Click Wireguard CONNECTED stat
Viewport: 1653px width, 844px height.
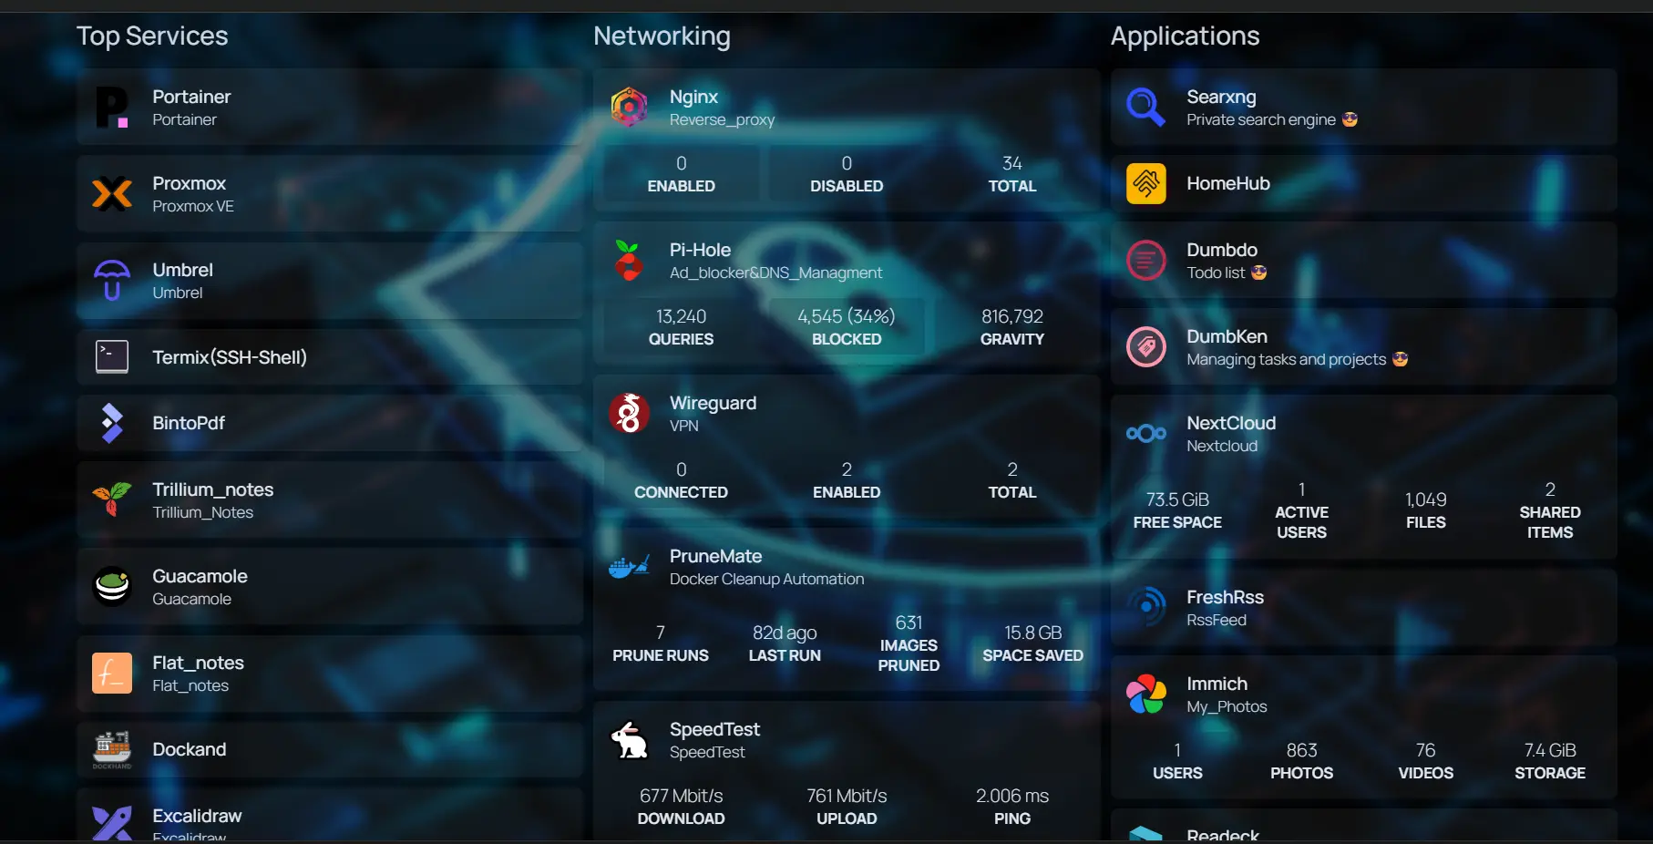point(681,480)
